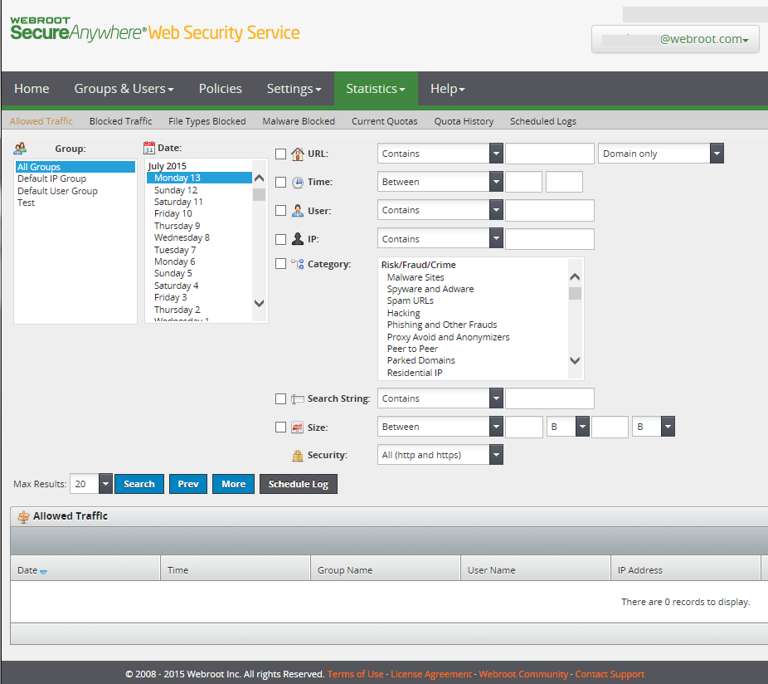This screenshot has width=768, height=684.
Task: Enable the Category filter checkbox
Action: [280, 264]
